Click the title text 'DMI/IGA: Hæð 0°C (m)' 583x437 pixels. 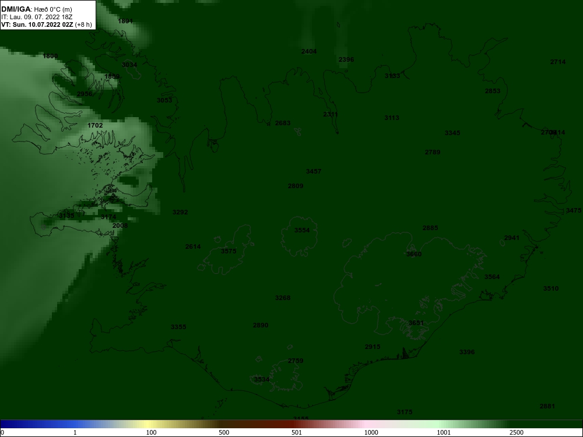36,9
